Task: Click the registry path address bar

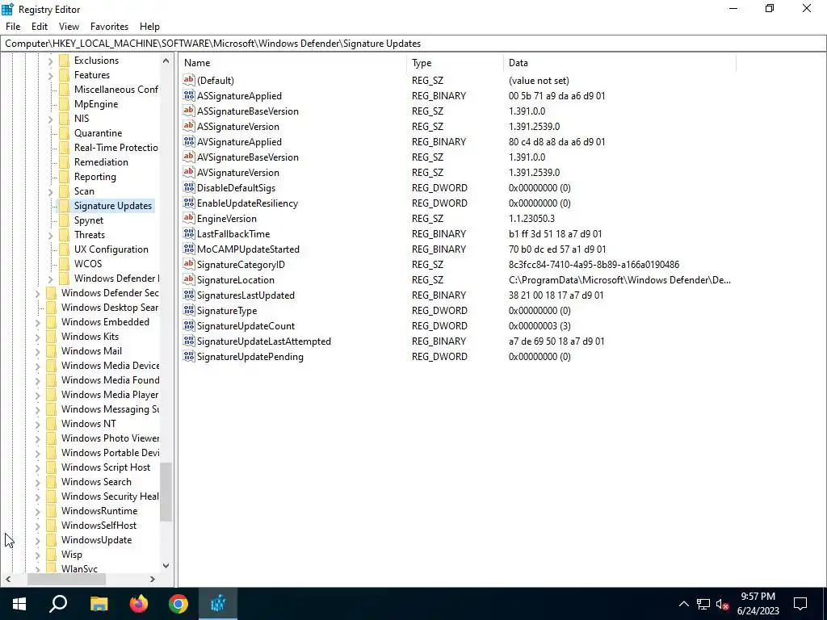Action: click(x=413, y=44)
